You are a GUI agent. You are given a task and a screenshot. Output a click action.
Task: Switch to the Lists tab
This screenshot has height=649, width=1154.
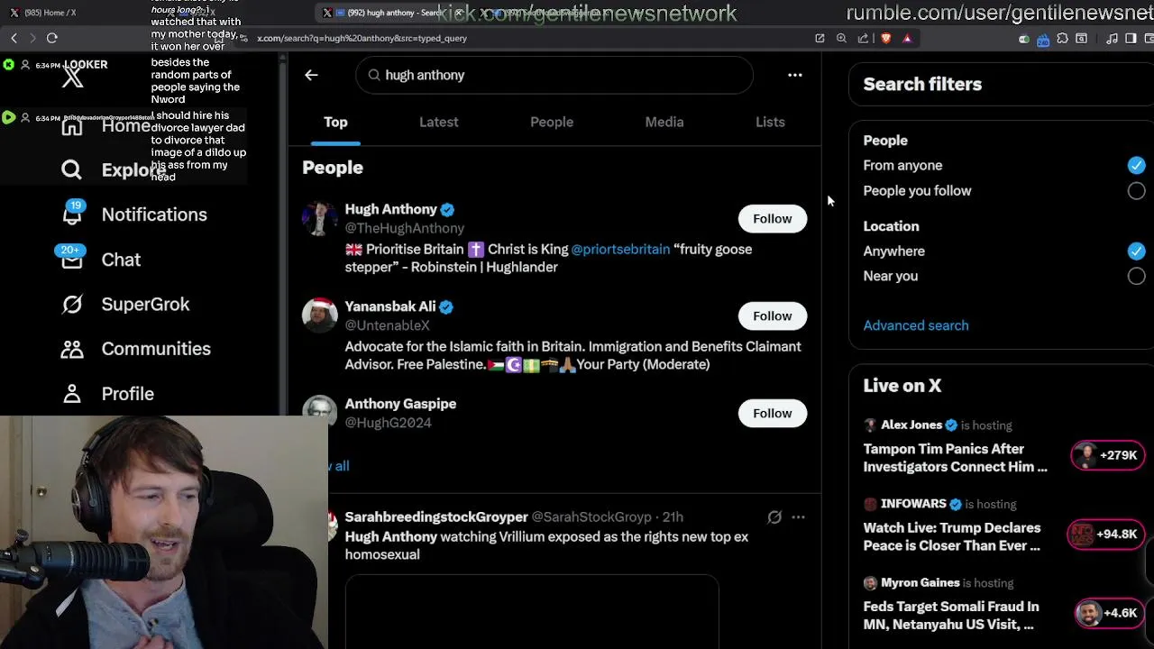coord(770,122)
